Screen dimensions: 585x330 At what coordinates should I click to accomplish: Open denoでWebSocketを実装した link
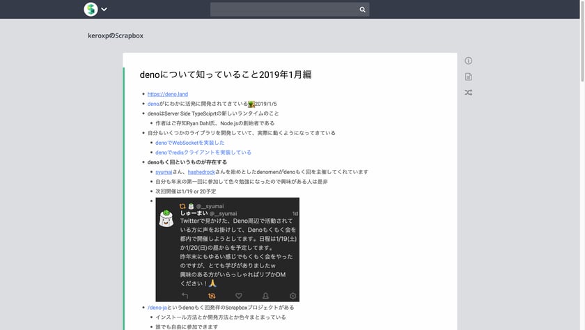coord(190,143)
